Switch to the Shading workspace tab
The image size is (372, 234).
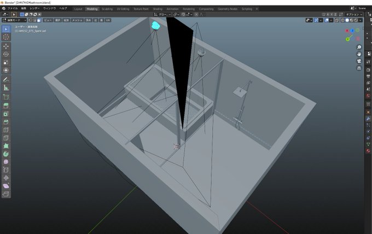[x=158, y=9]
